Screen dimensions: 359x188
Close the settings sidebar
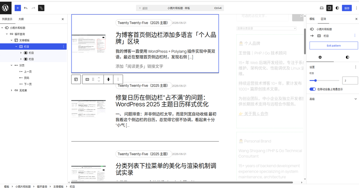point(356,19)
